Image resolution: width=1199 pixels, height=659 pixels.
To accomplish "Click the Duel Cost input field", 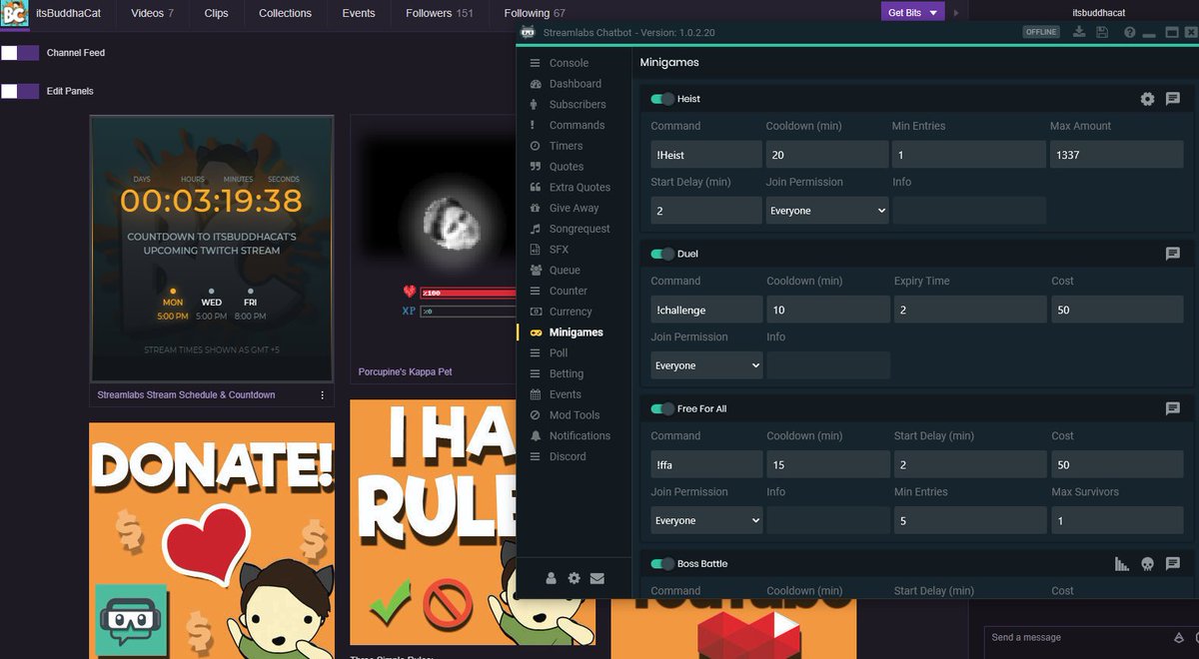I will pyautogui.click(x=1117, y=310).
